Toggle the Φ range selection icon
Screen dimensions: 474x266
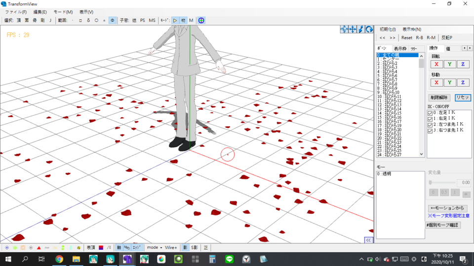pyautogui.click(x=112, y=21)
